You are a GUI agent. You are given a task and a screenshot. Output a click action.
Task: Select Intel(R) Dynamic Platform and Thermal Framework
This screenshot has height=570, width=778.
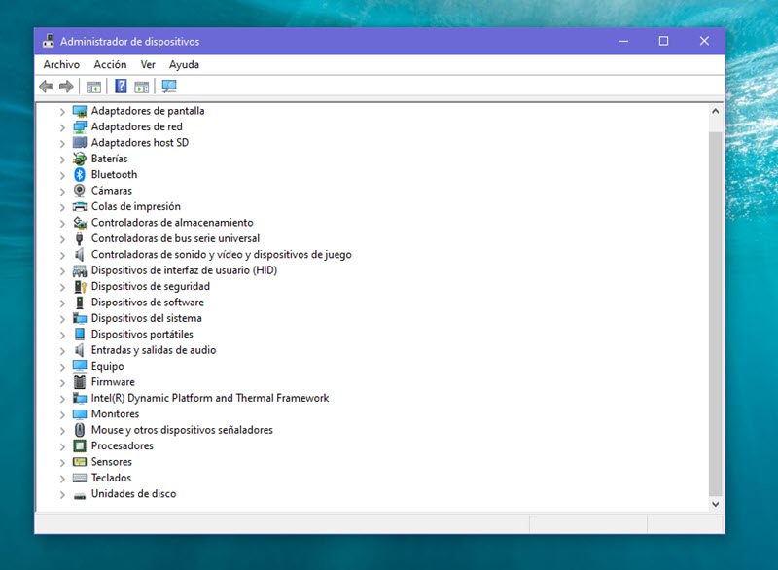[209, 398]
